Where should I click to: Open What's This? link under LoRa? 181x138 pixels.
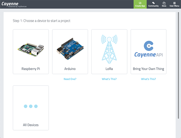(x=109, y=79)
